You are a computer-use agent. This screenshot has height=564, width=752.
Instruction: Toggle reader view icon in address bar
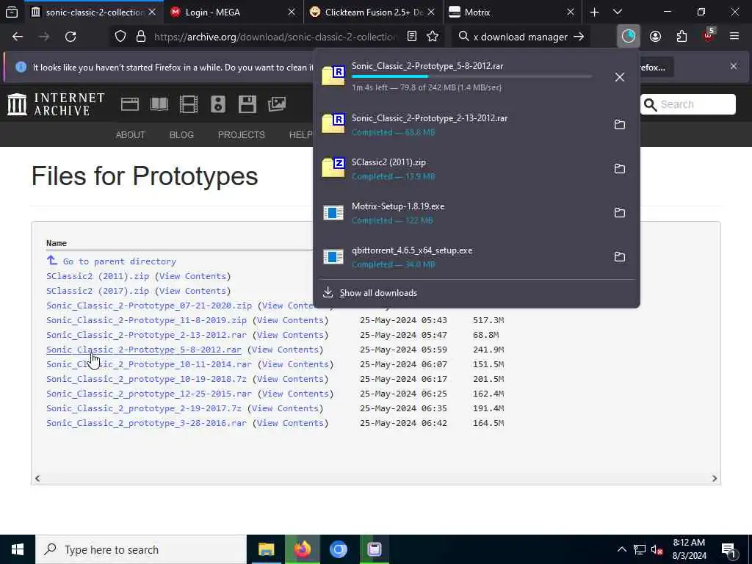pyautogui.click(x=411, y=37)
